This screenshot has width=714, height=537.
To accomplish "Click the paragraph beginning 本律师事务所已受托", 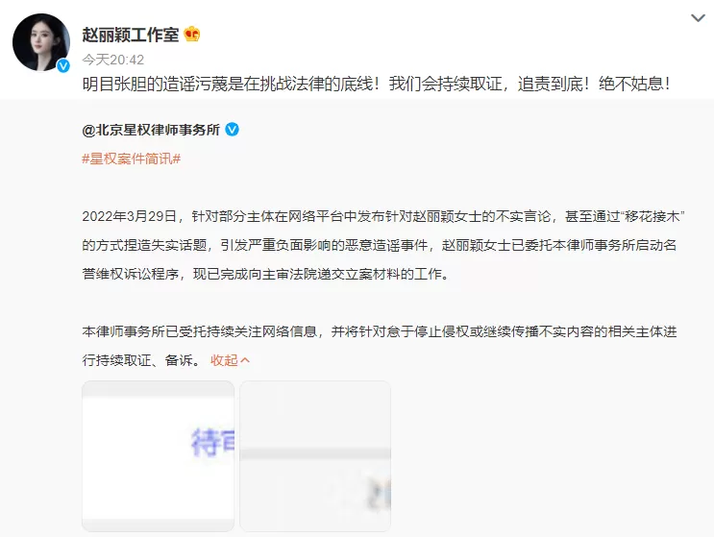I will (380, 346).
